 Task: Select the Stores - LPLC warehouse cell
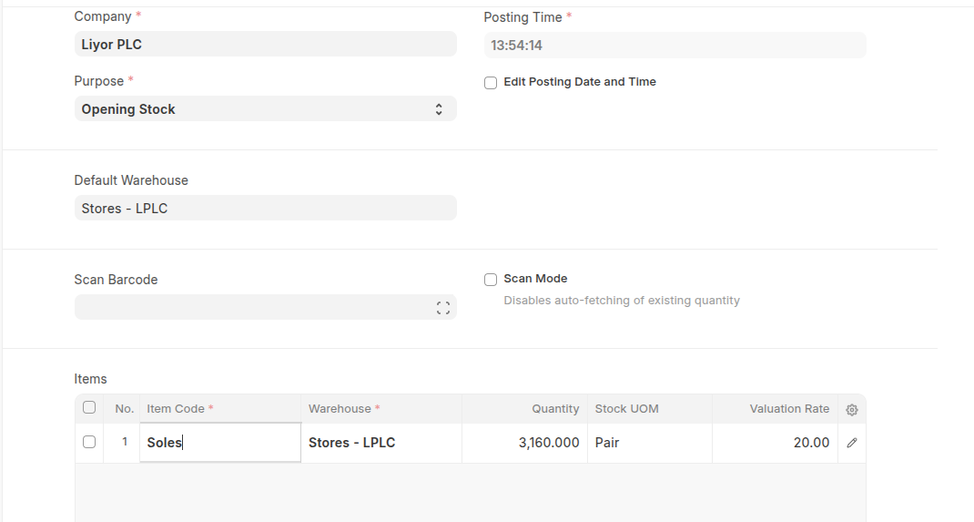(380, 443)
